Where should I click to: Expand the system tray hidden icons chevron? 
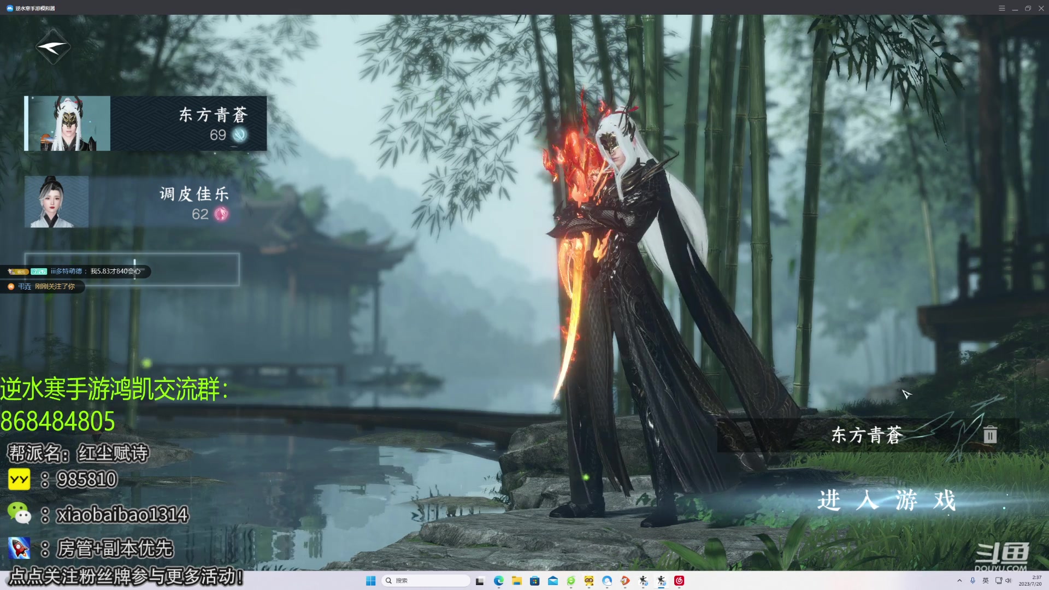[x=959, y=581]
